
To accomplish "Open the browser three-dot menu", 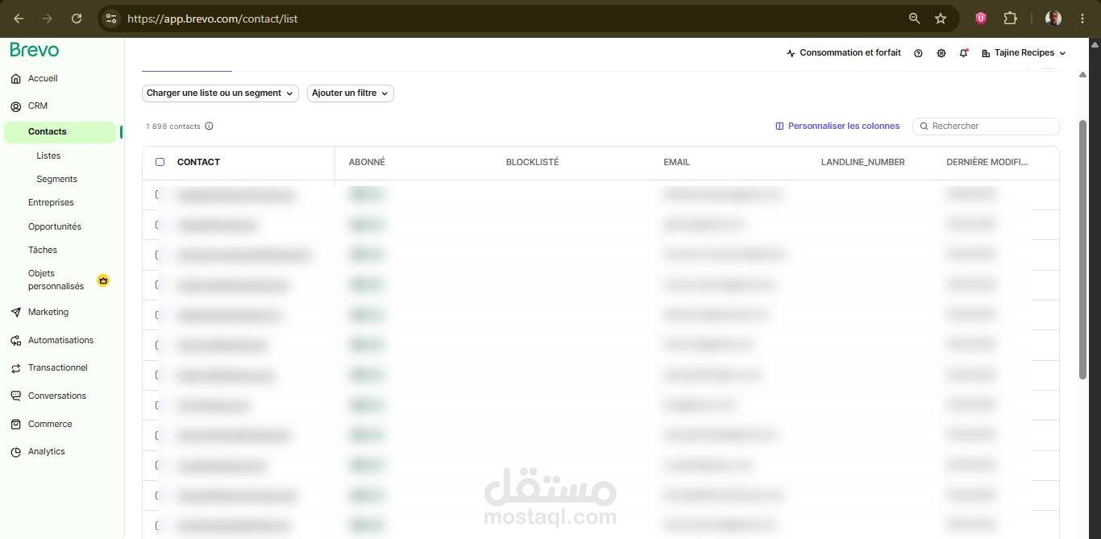I will click(1082, 19).
